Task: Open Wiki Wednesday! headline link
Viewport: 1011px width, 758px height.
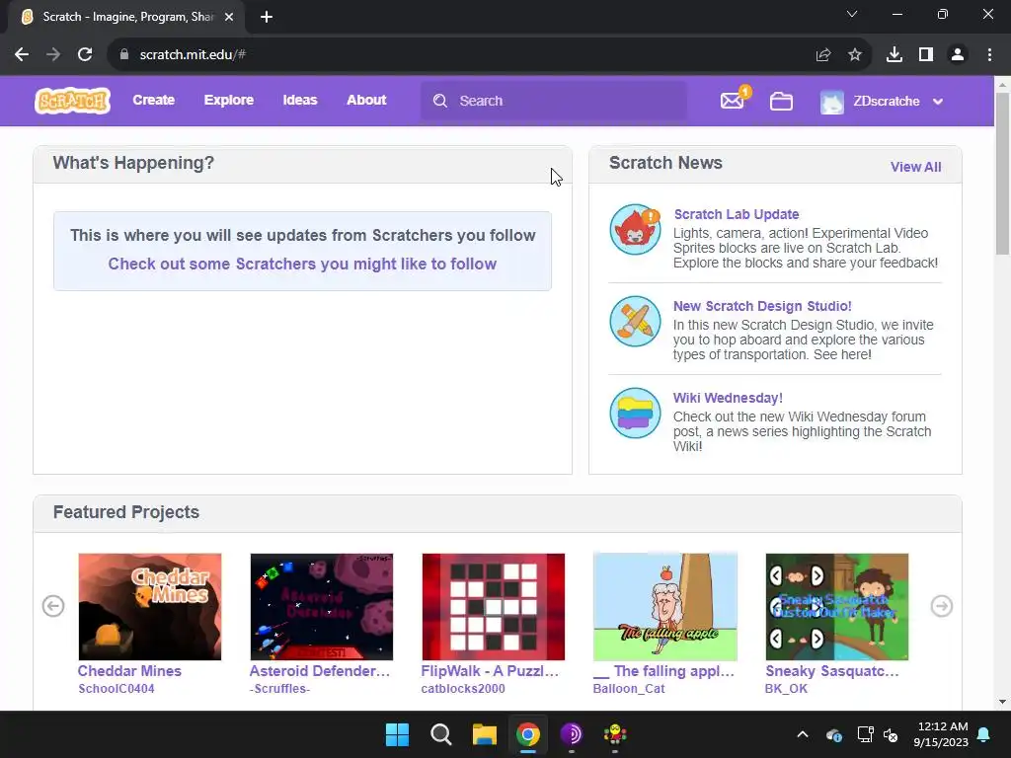Action: click(728, 398)
